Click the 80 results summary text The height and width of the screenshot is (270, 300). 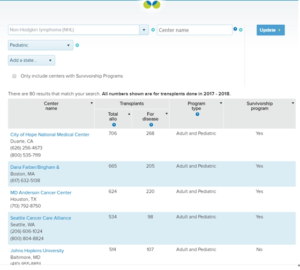click(54, 94)
